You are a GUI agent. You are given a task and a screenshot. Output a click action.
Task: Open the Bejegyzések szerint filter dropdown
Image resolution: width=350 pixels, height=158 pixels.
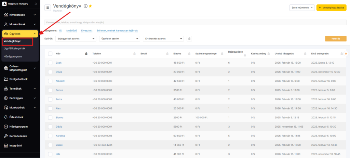(x=76, y=39)
